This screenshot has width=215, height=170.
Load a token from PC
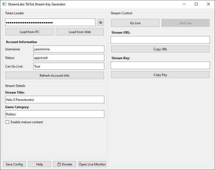(29, 32)
